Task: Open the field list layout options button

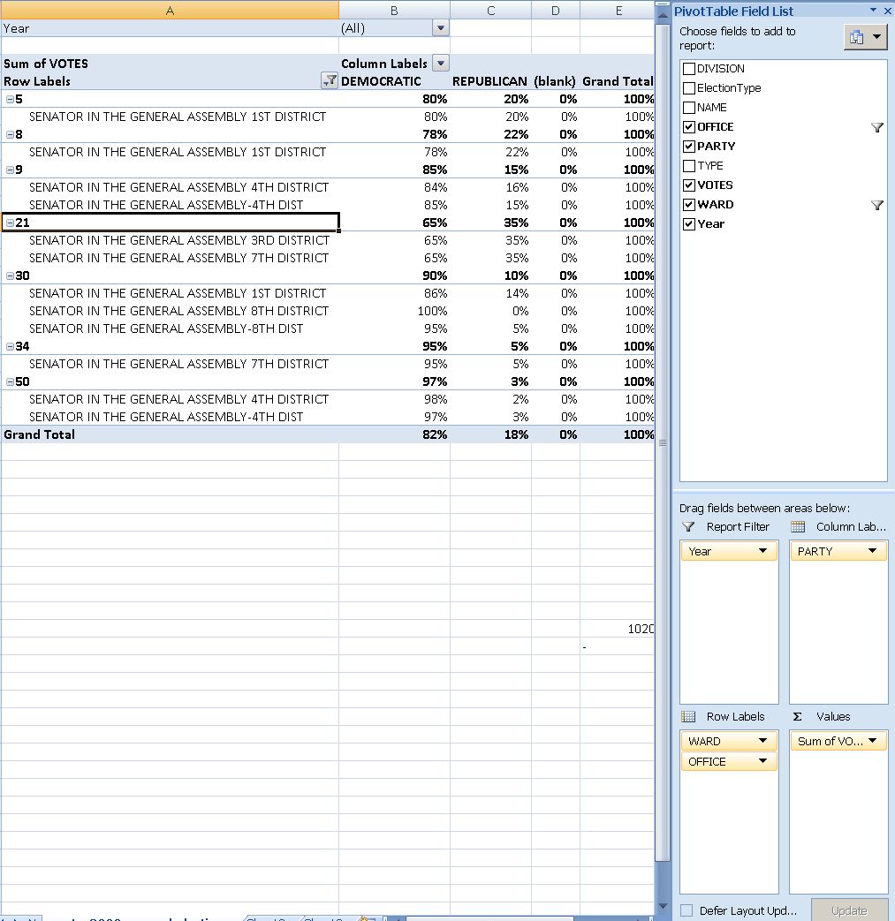Action: [x=865, y=37]
